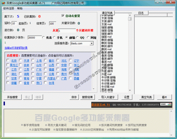Open the 软件注册 menu
Image resolution: width=177 pixels, height=139 pixels.
[x=9, y=8]
